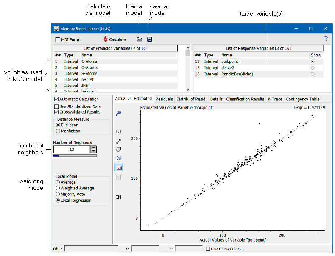Open the load model folder icon

point(140,39)
